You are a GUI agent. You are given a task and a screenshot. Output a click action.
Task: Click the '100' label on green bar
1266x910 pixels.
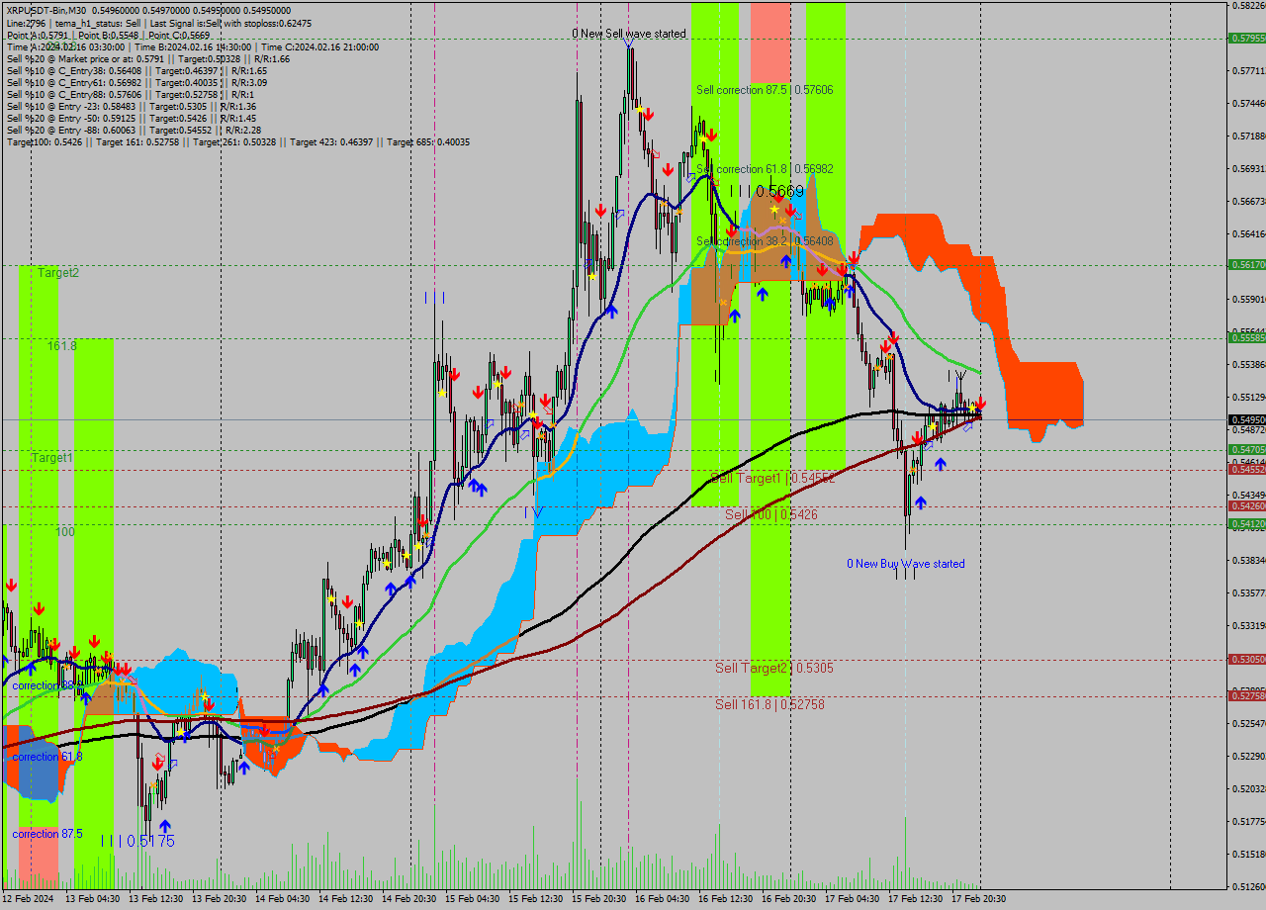[65, 532]
